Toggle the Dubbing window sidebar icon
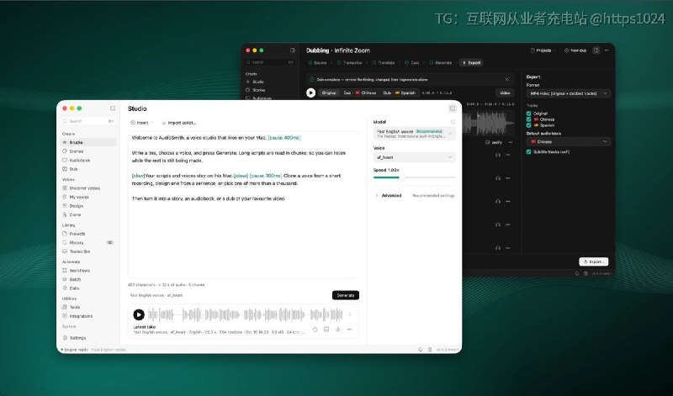The width and height of the screenshot is (673, 396). tap(293, 50)
